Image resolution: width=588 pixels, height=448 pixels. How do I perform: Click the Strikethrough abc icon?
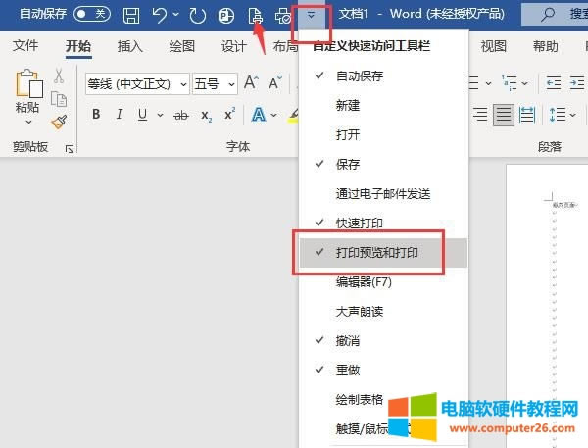(180, 115)
